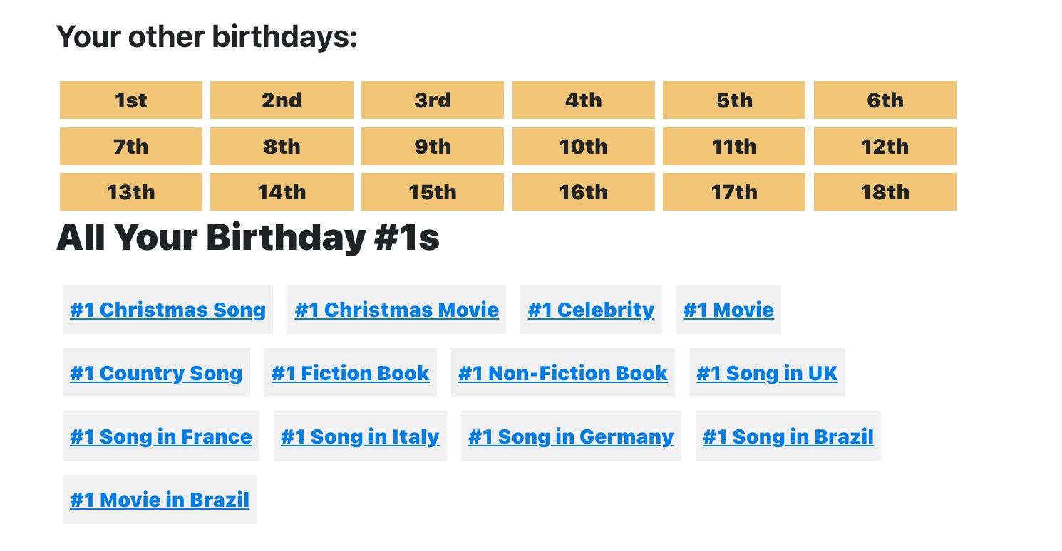Select the 1st birthday button
This screenshot has width=1062, height=551.
point(131,100)
